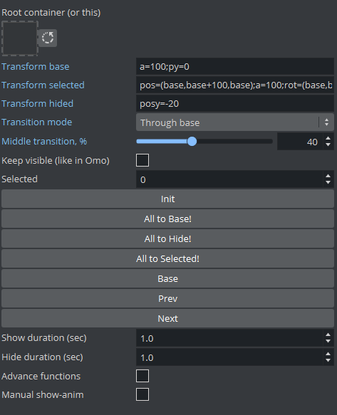This screenshot has width=337, height=415.
Task: Increase Middle transition percent with up arrow
Action: coord(328,138)
